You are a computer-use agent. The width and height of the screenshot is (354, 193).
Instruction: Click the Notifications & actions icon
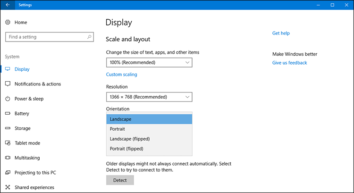coord(8,84)
